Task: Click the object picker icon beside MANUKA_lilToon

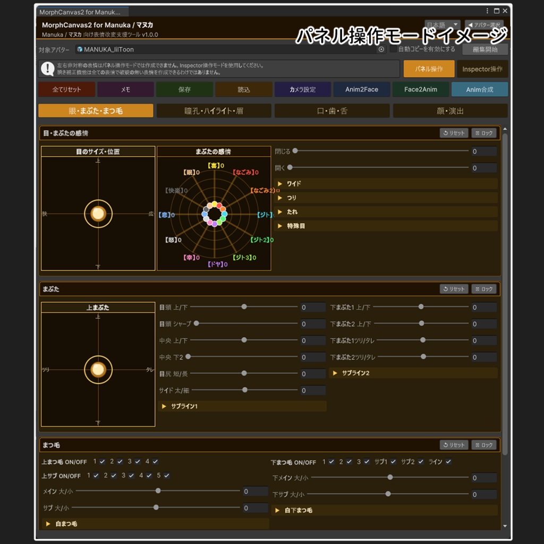Action: [381, 49]
